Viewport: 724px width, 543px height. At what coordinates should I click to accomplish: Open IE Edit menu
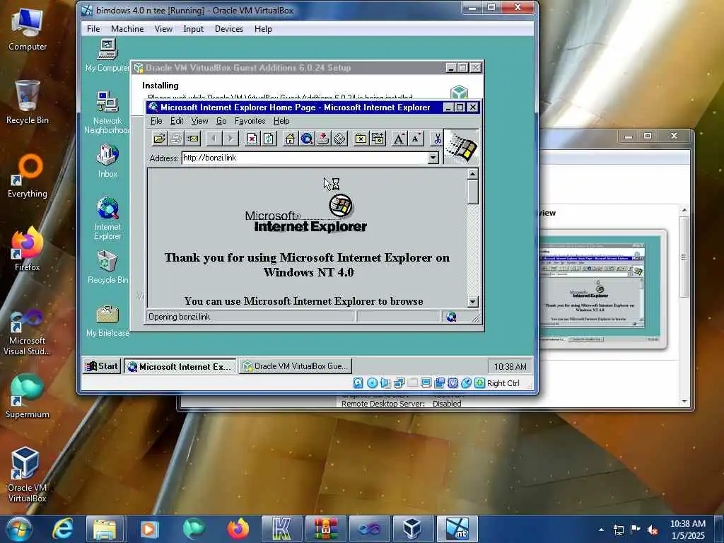(176, 121)
